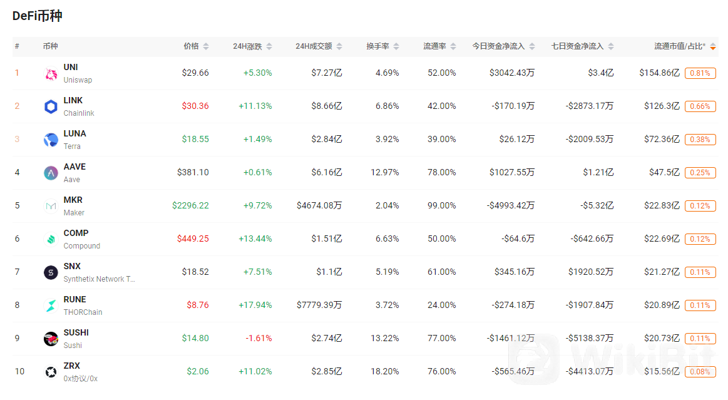Open the COMP coin link
Image resolution: width=728 pixels, height=400 pixels.
click(x=76, y=233)
